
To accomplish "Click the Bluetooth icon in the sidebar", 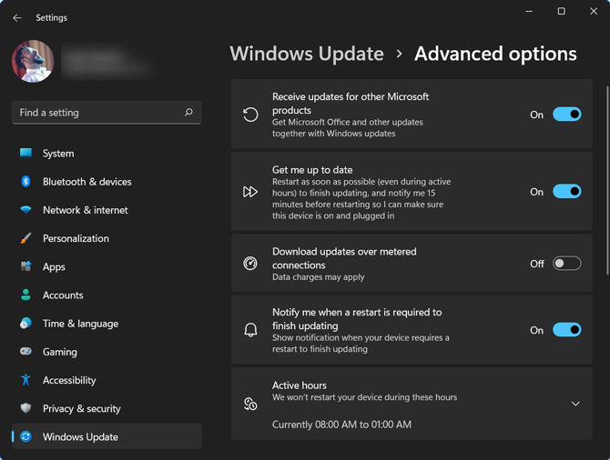I will (x=25, y=182).
